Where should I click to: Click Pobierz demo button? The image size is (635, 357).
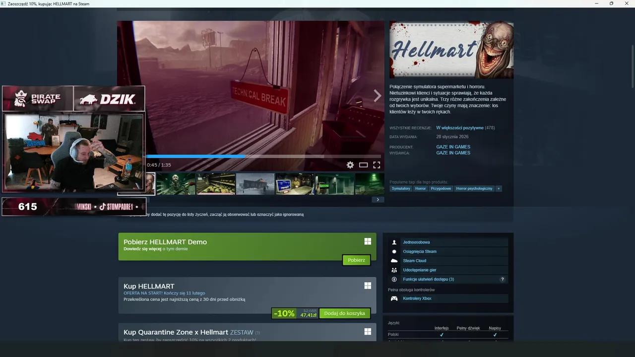pos(356,260)
